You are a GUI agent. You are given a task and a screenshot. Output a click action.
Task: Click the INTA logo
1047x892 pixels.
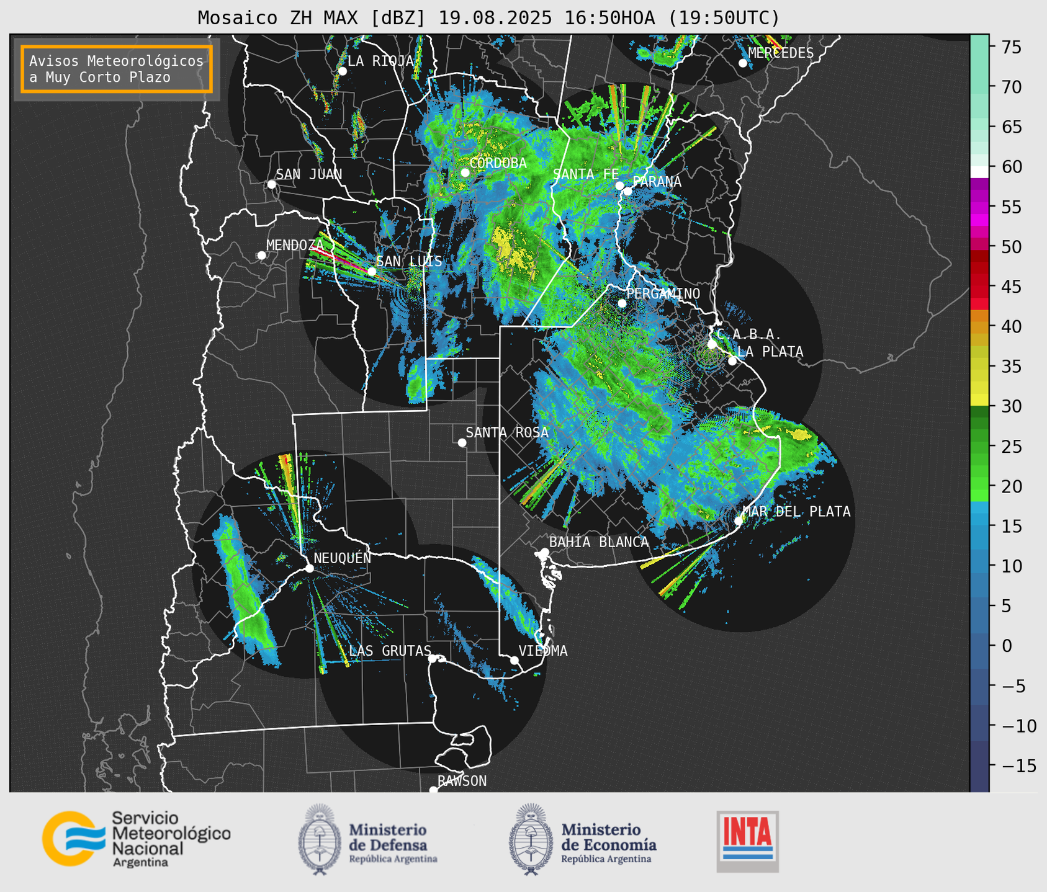click(748, 842)
